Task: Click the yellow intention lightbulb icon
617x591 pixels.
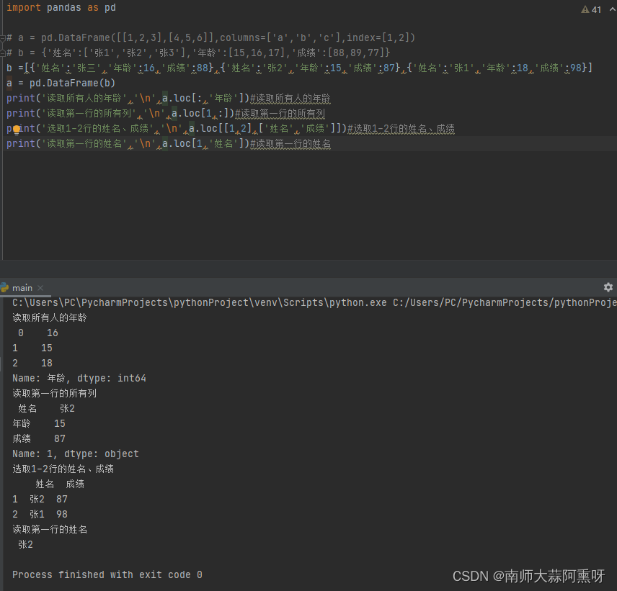Action: point(16,130)
